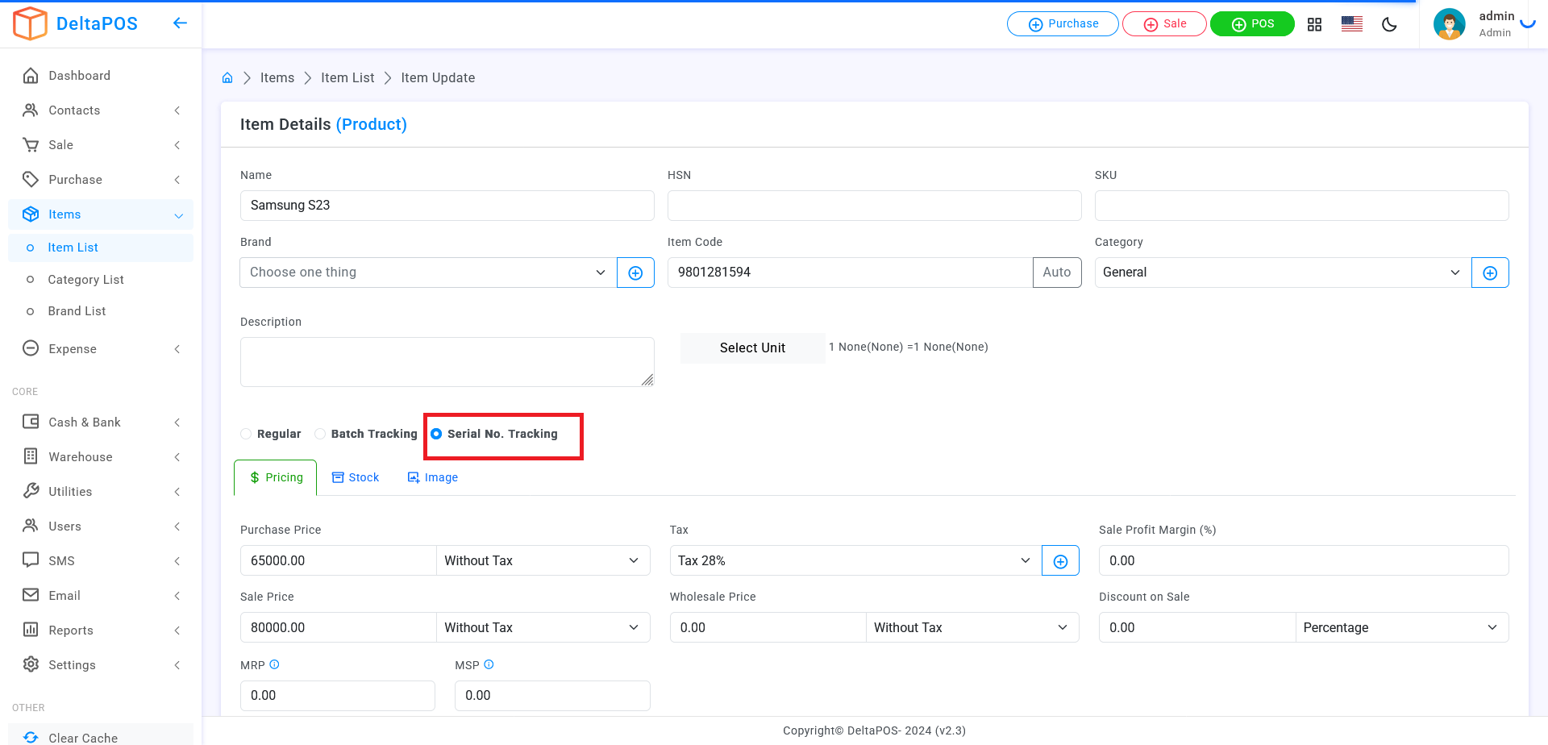1548x745 pixels.
Task: Open Purchase Price tax type dropdown
Action: 543,560
